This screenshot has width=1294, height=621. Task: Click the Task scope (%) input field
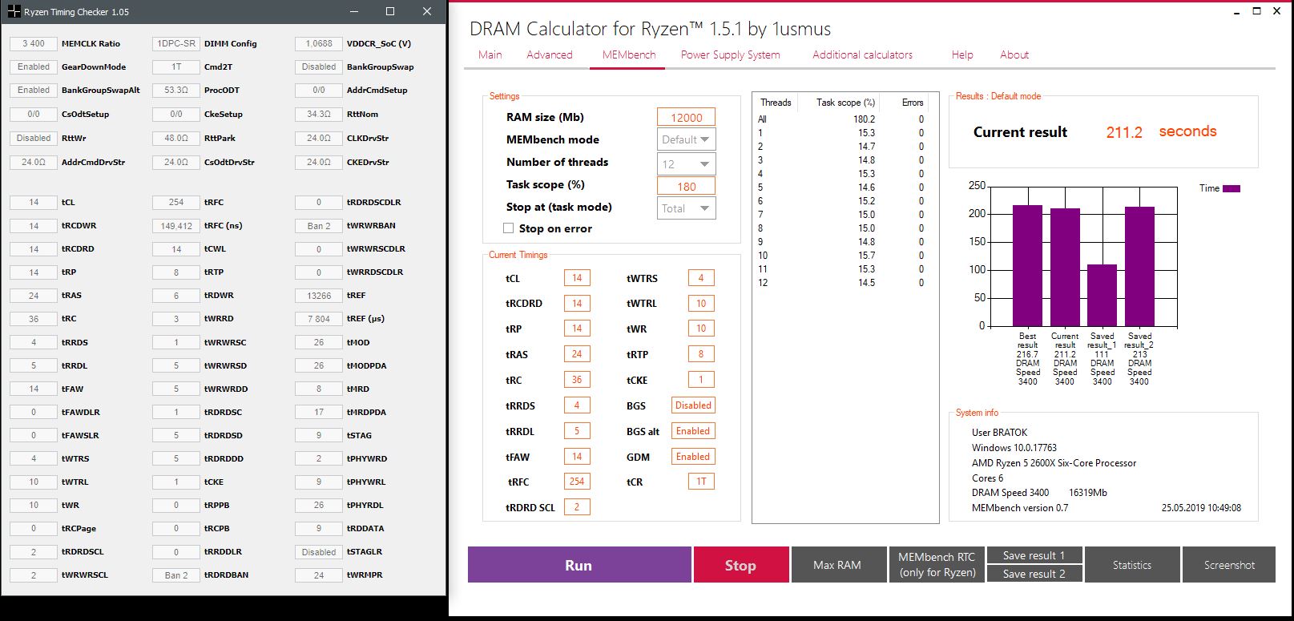(x=686, y=187)
